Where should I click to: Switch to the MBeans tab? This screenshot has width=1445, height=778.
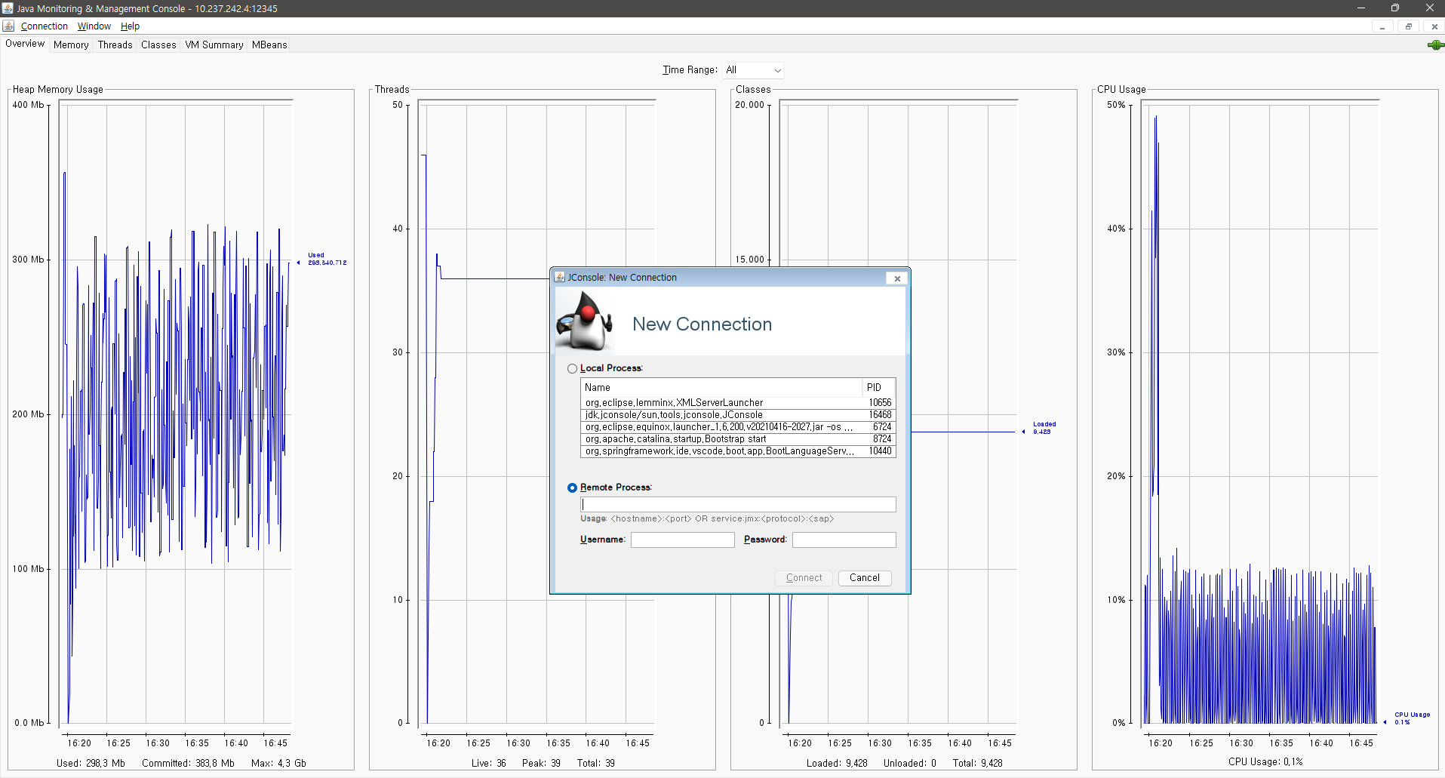269,45
